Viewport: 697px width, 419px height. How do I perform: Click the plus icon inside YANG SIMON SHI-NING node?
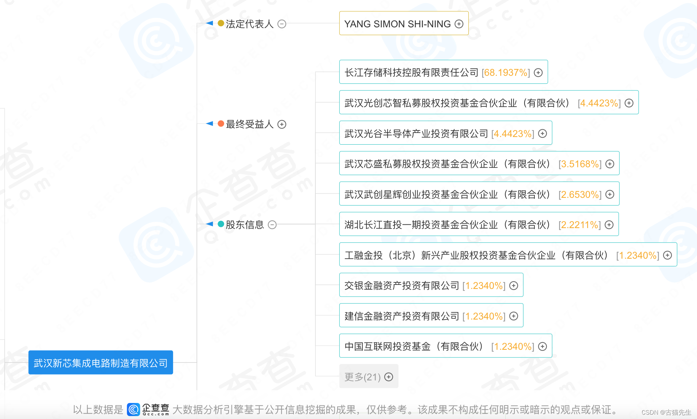tap(459, 23)
